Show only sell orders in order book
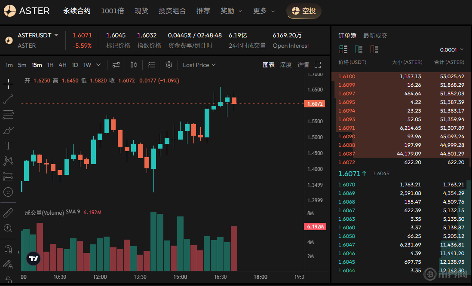This screenshot has width=472, height=286. (374, 49)
